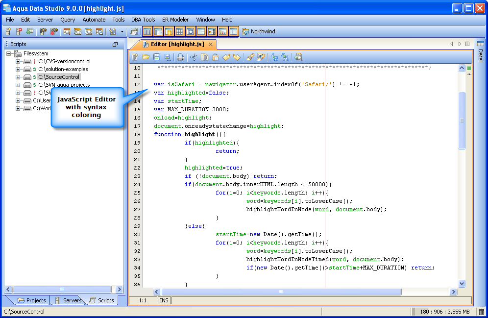Open the DBA Tools menu
Screen dimensions: 488x318
click(143, 20)
